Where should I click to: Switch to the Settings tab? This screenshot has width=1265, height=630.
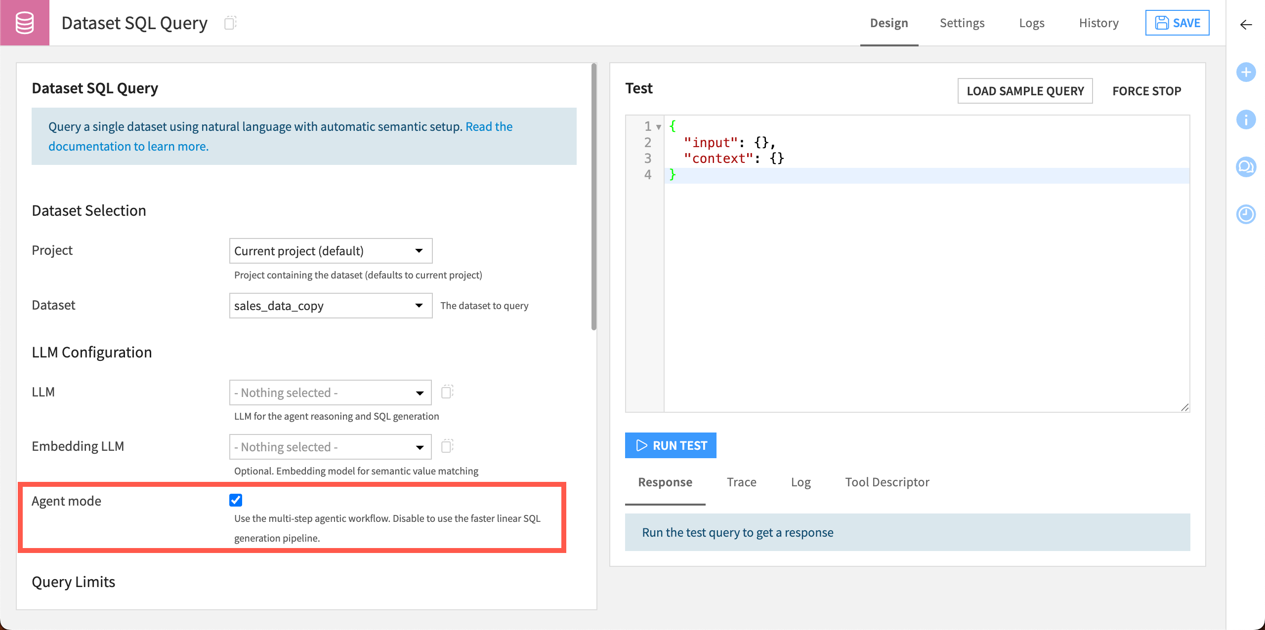(x=962, y=23)
